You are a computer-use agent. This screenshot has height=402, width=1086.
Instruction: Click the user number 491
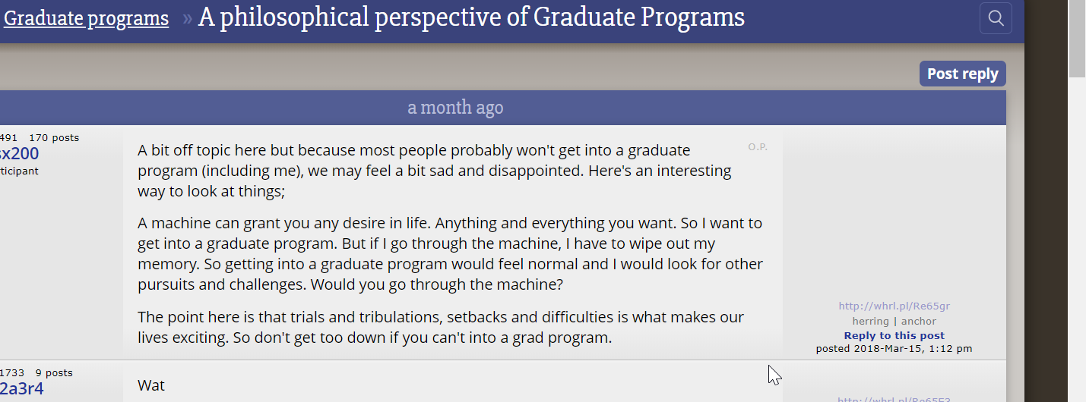[8, 137]
